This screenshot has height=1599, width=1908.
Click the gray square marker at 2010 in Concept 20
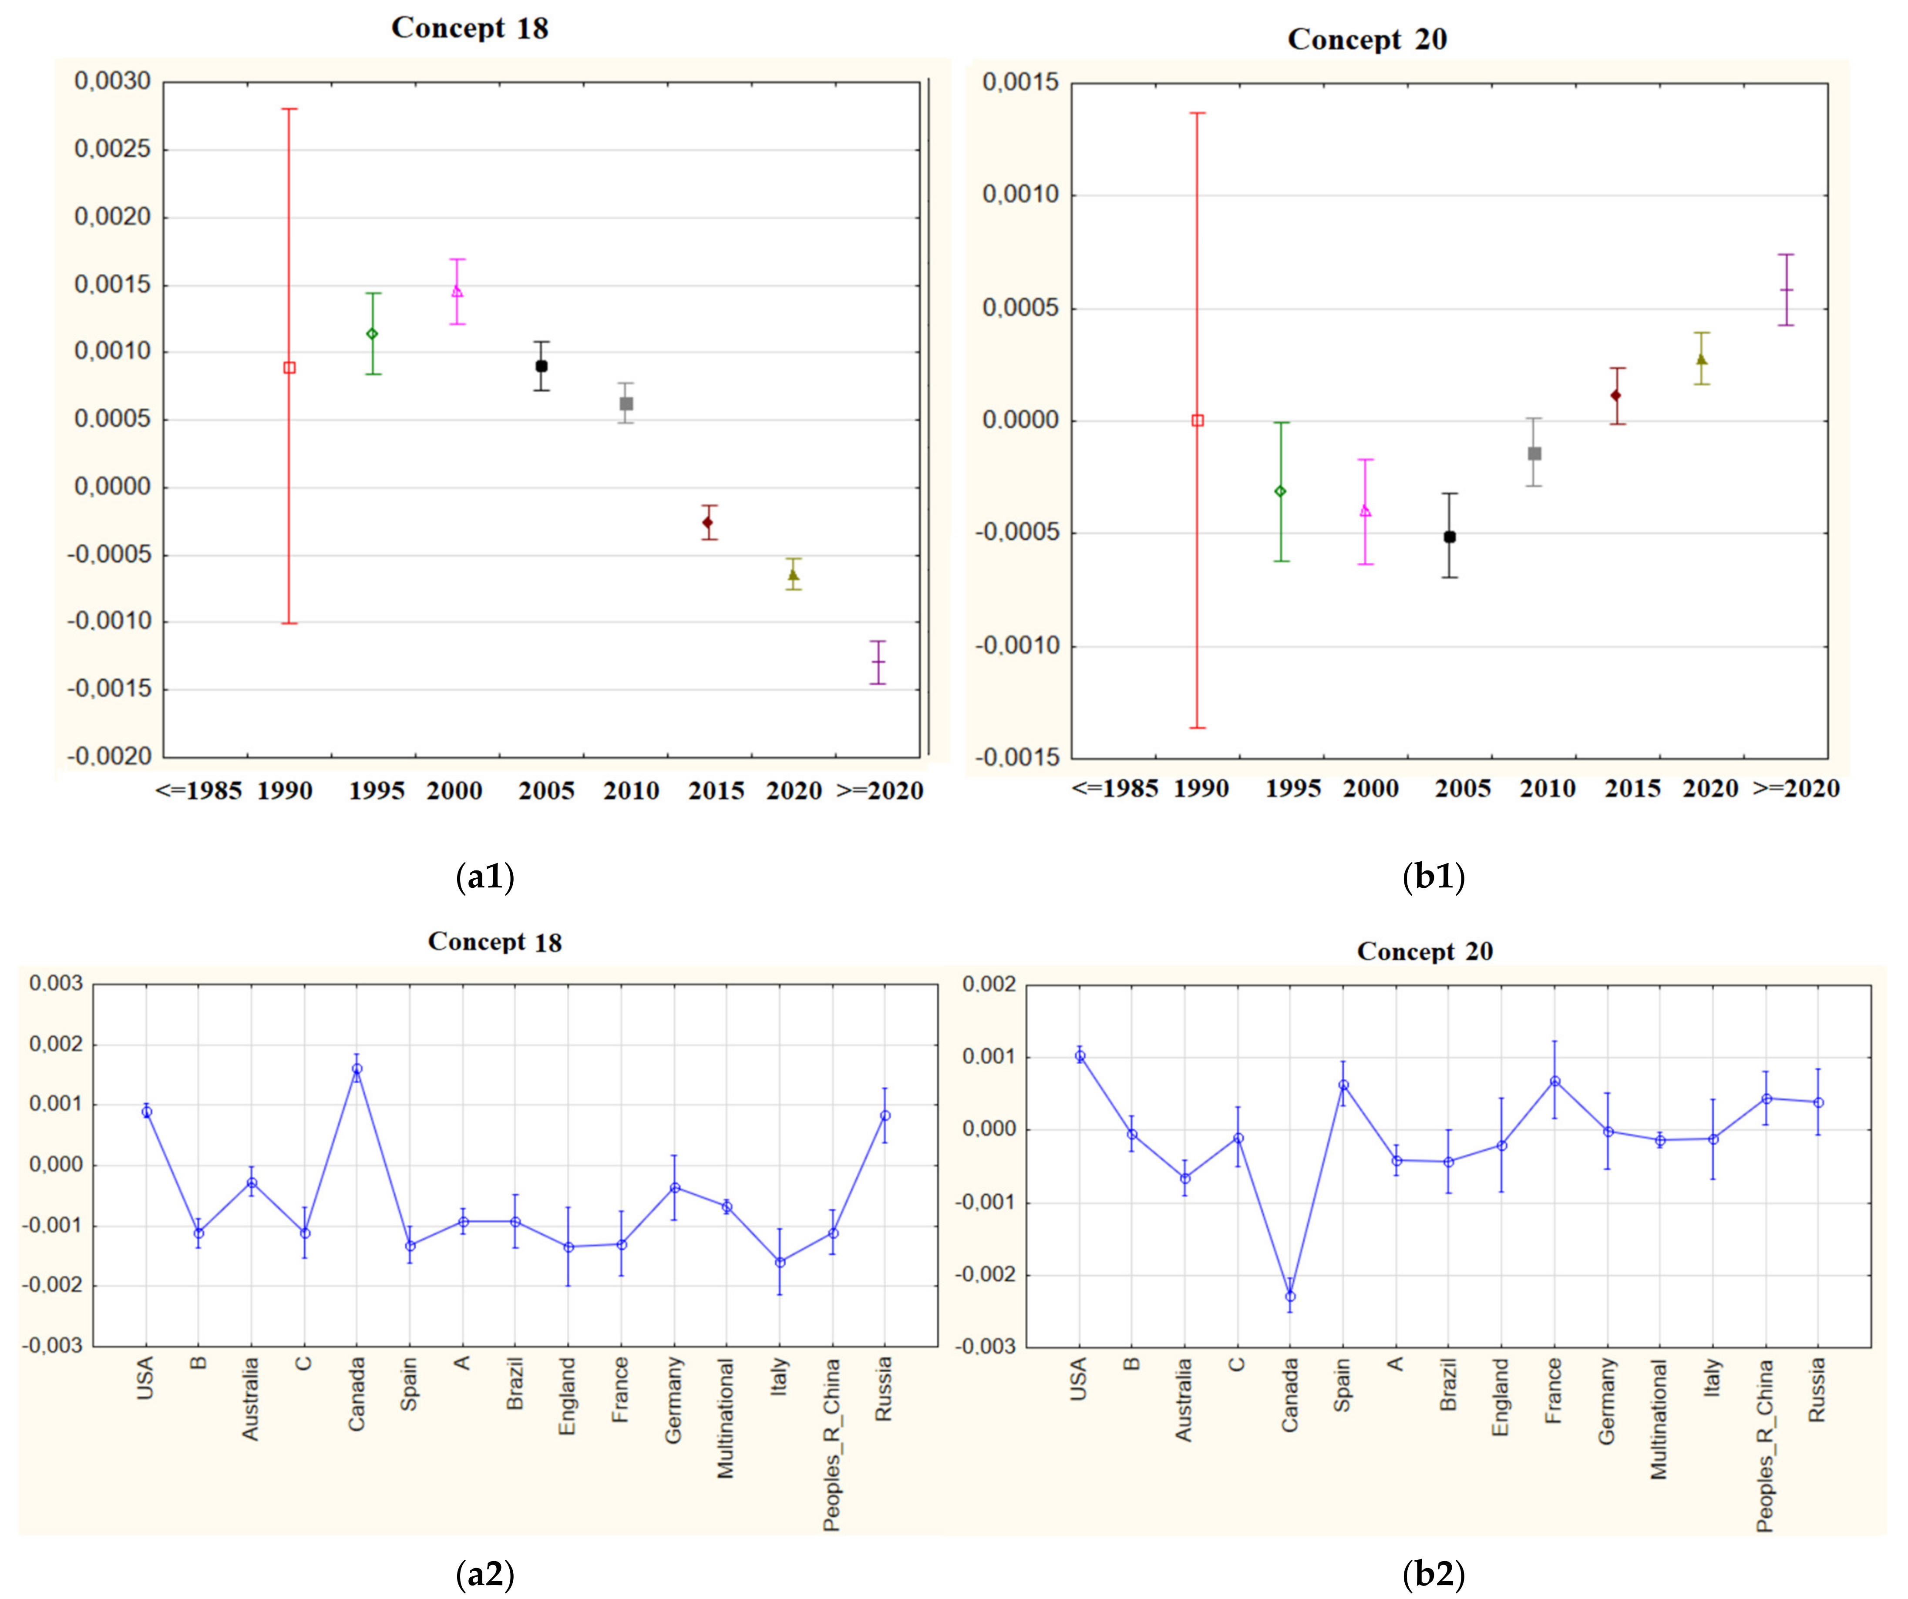point(1534,453)
